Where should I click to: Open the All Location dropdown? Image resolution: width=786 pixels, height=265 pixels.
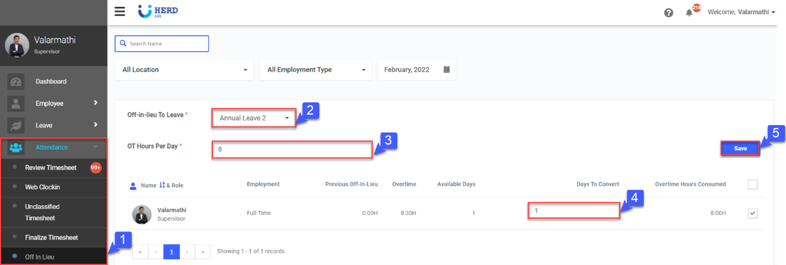coord(184,70)
